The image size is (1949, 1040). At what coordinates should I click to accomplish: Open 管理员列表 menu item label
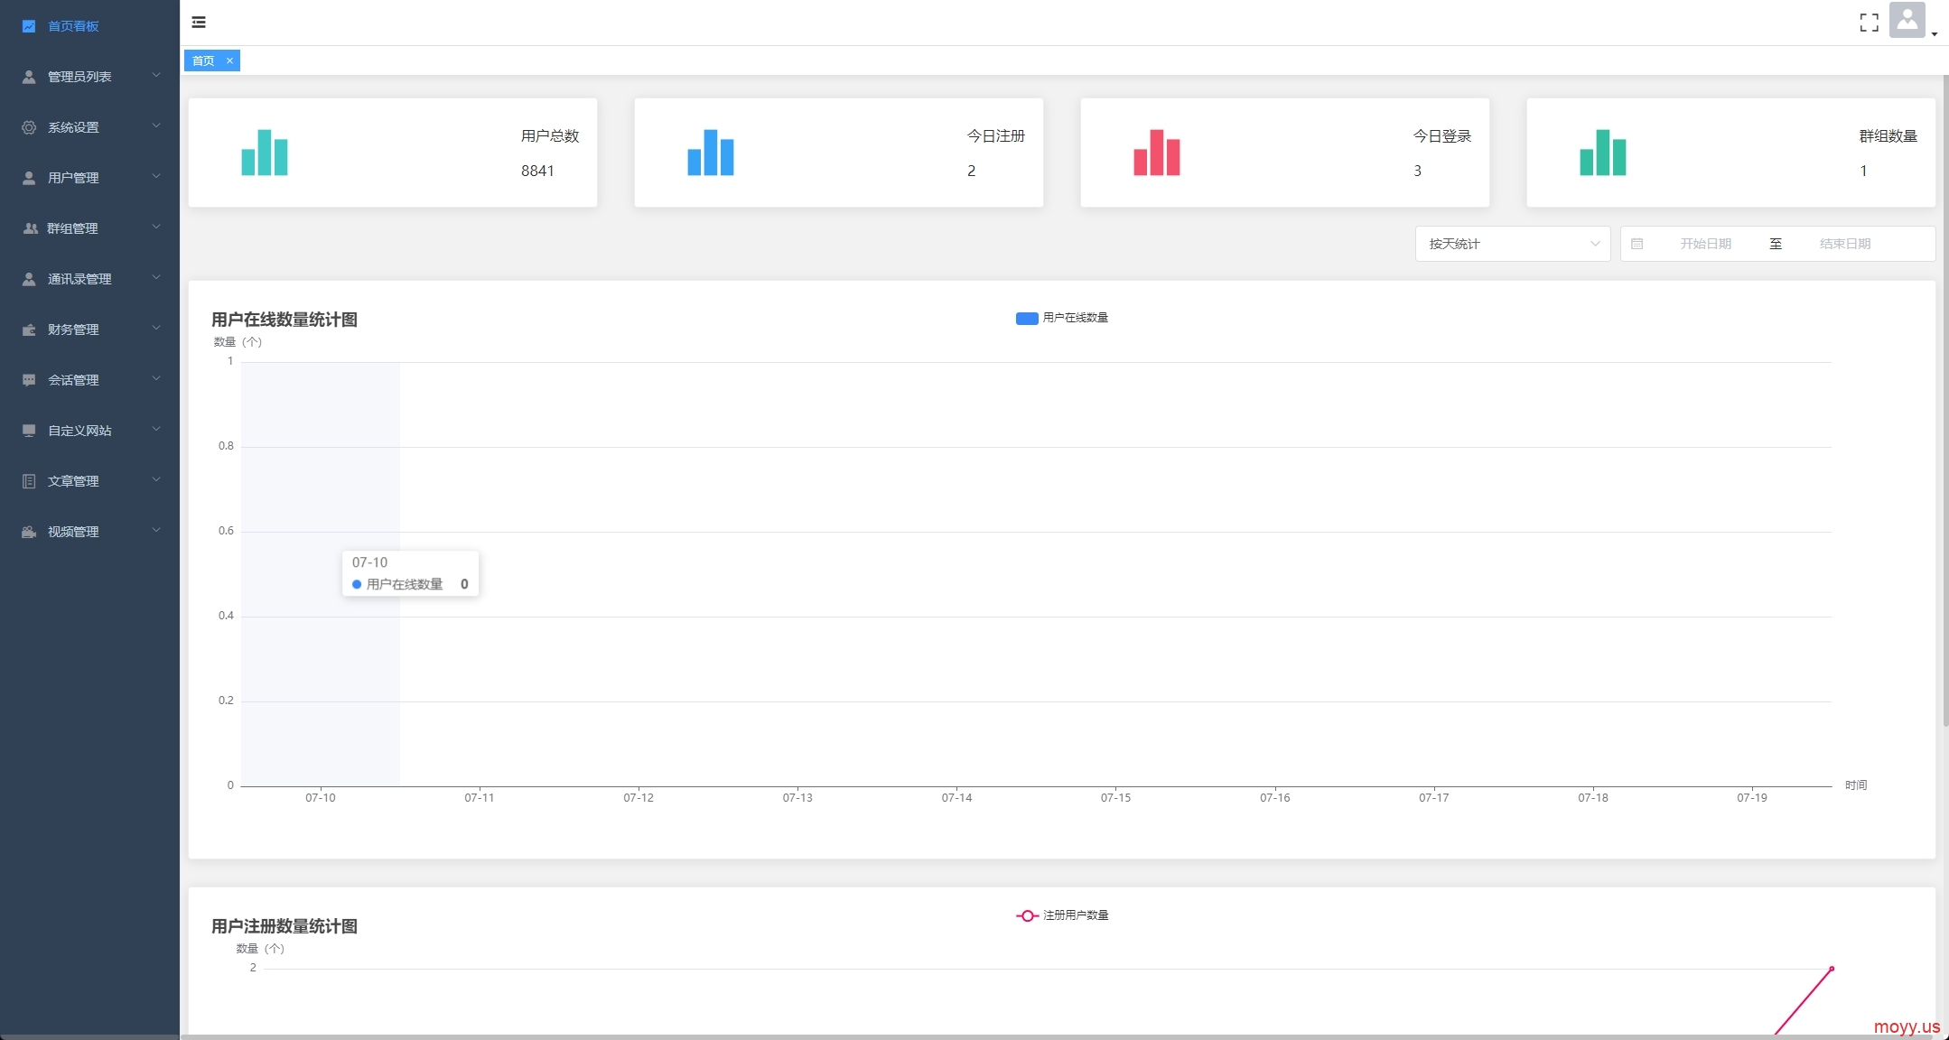click(x=79, y=77)
